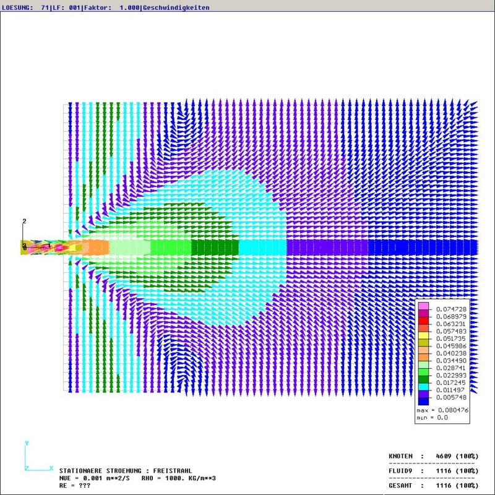Click the Faktor: 1.000 header field
Image resolution: width=495 pixels, height=495 pixels.
(111, 7)
